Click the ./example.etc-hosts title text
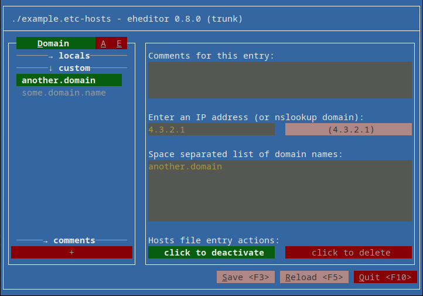Viewport: 423px width, 296px height. 62,19
